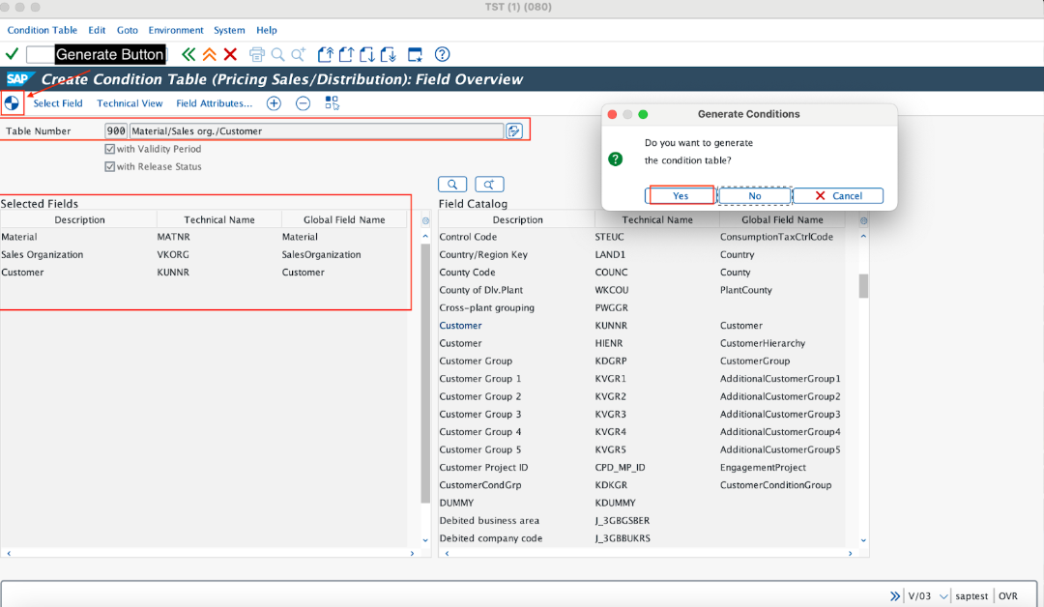This screenshot has width=1044, height=607.
Task: Click Field Catalog scroll up arrow
Action: point(863,236)
